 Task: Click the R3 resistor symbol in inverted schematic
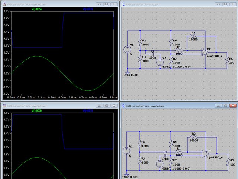(x=140, y=42)
